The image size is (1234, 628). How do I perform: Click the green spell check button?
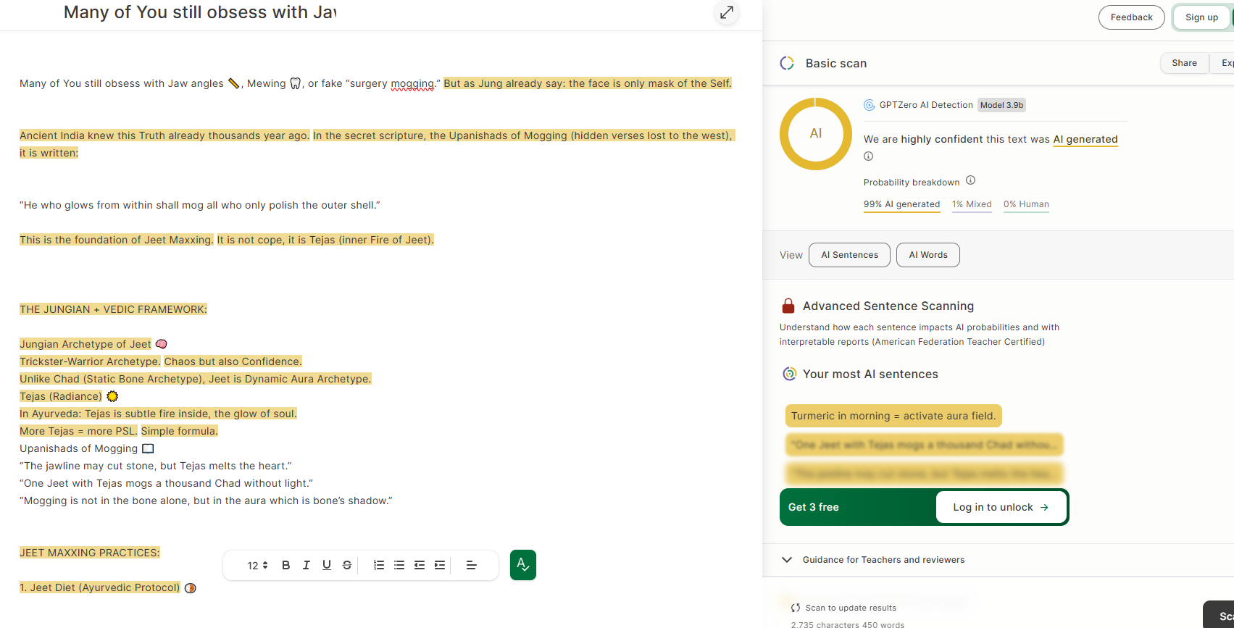pyautogui.click(x=523, y=565)
